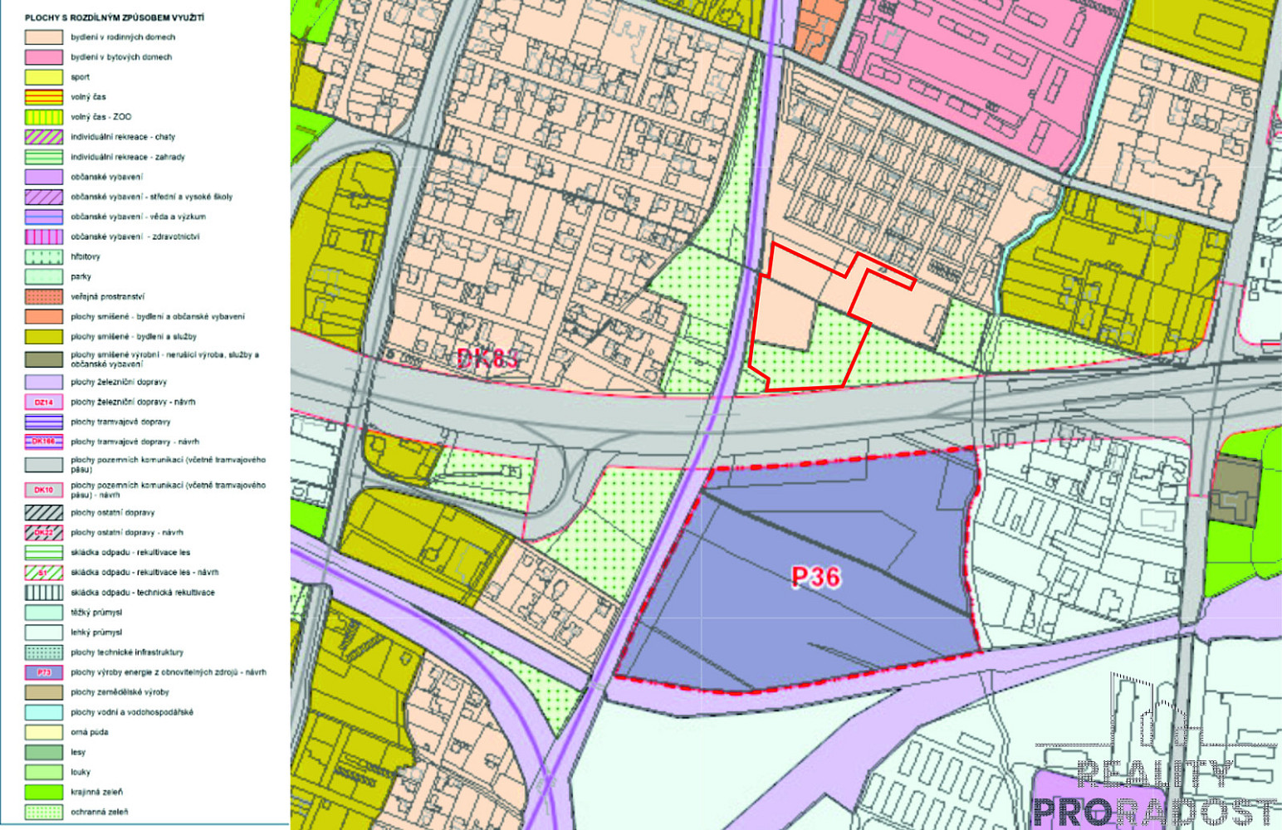This screenshot has width=1282, height=830.
Task: Select the 'občanské vybavení - věda a výzkum' label
Action: pos(138,217)
